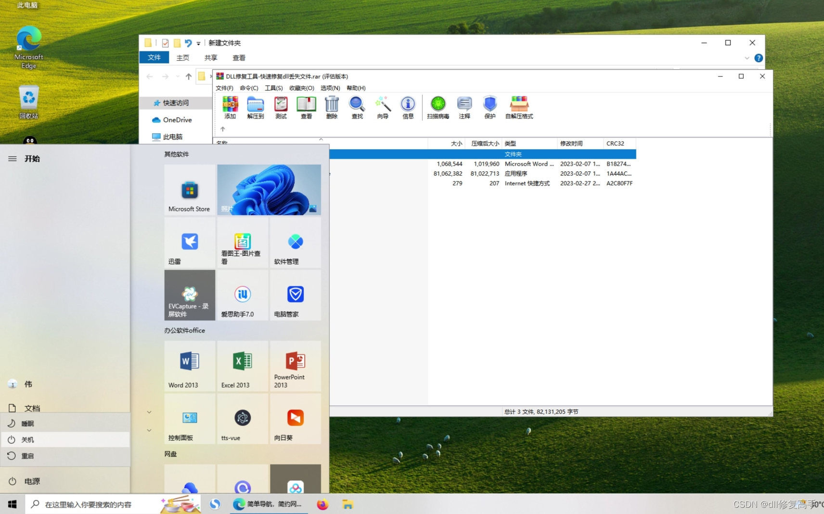This screenshot has width=824, height=514.
Task: Choose Restart (重启) in power menu
Action: [x=65, y=456]
